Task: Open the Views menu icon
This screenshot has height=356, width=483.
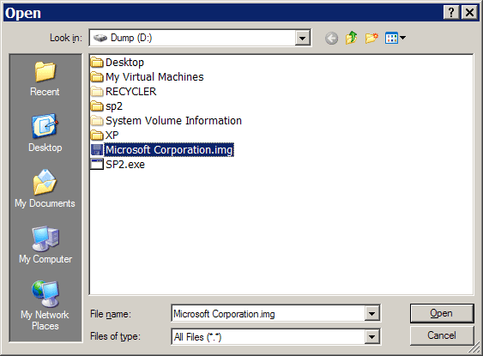Action: pos(395,39)
